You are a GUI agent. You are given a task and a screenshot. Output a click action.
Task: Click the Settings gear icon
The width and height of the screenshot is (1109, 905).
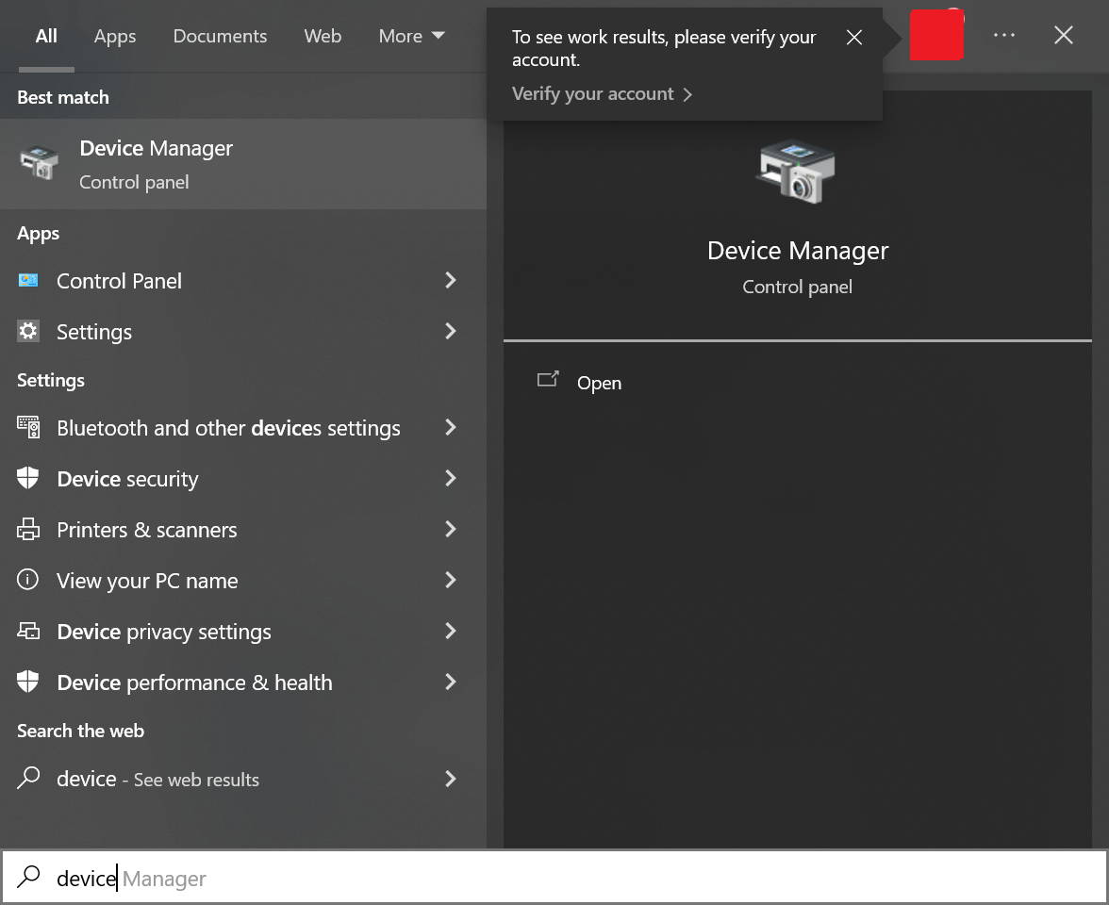[28, 331]
